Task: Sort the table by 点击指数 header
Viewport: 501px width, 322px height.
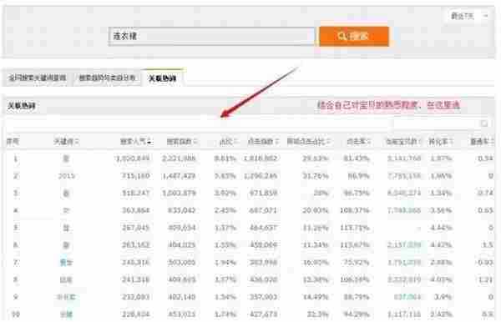Action: click(263, 141)
